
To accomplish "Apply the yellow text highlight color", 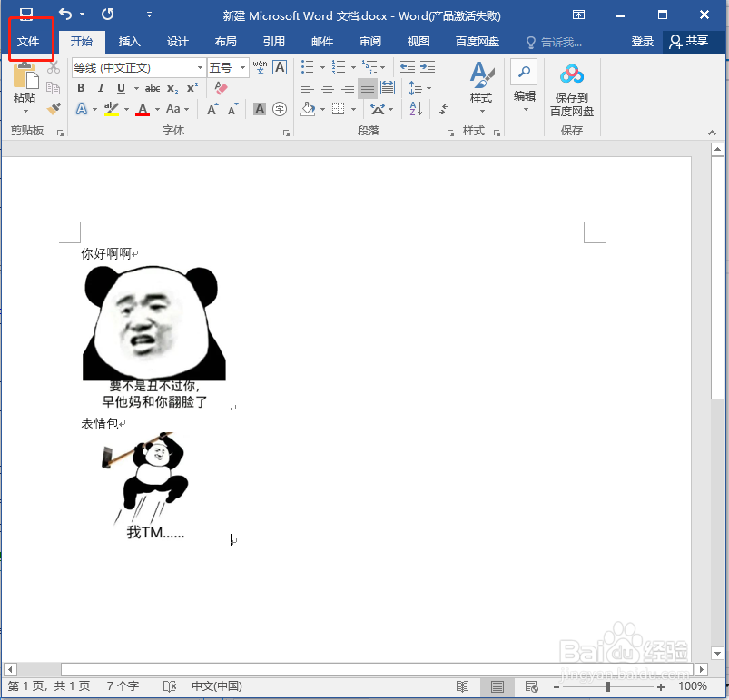I will 112,109.
